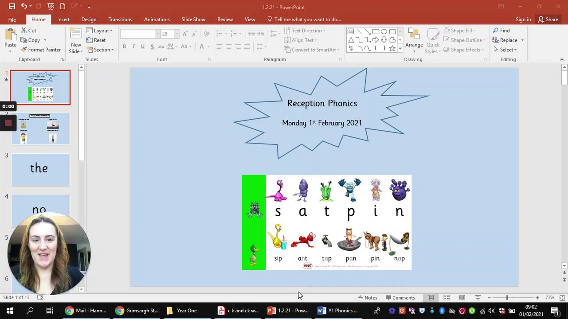Viewport: 568px width, 319px height.
Task: Insert a text box shape
Action: [x=351, y=31]
